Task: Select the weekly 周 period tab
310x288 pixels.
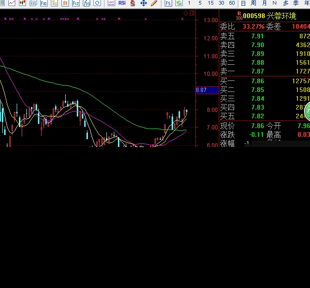Action: pyautogui.click(x=254, y=3)
